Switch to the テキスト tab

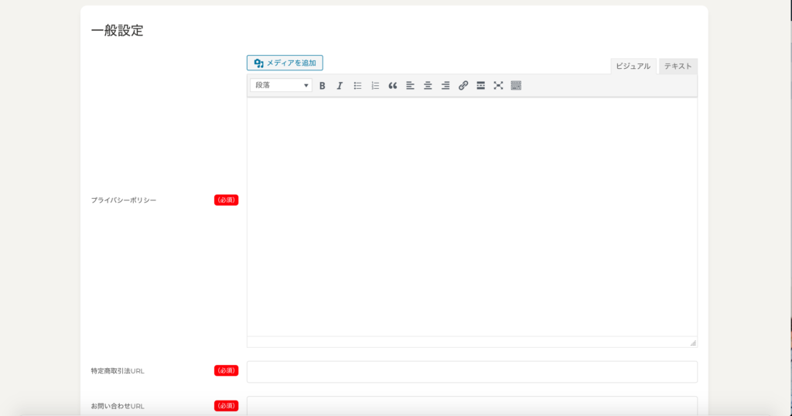(678, 66)
